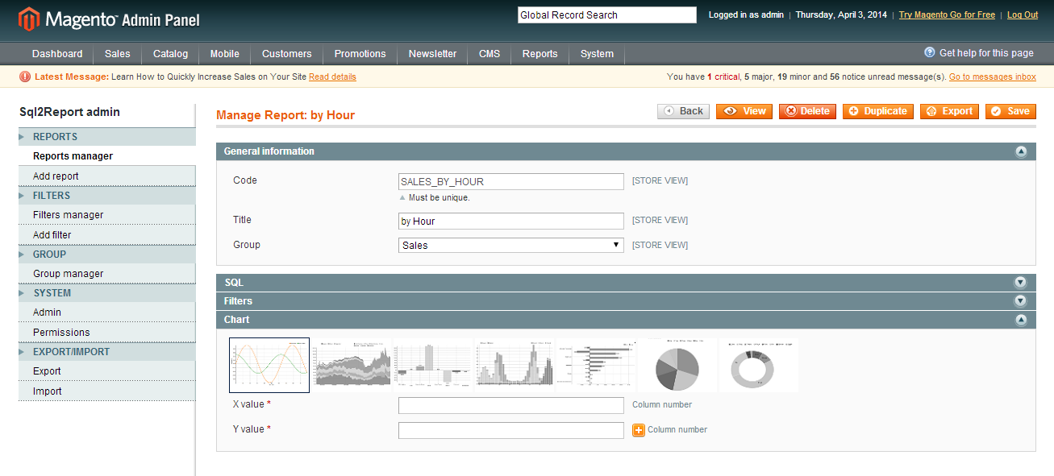Click the Back button
The image size is (1054, 476).
[684, 111]
